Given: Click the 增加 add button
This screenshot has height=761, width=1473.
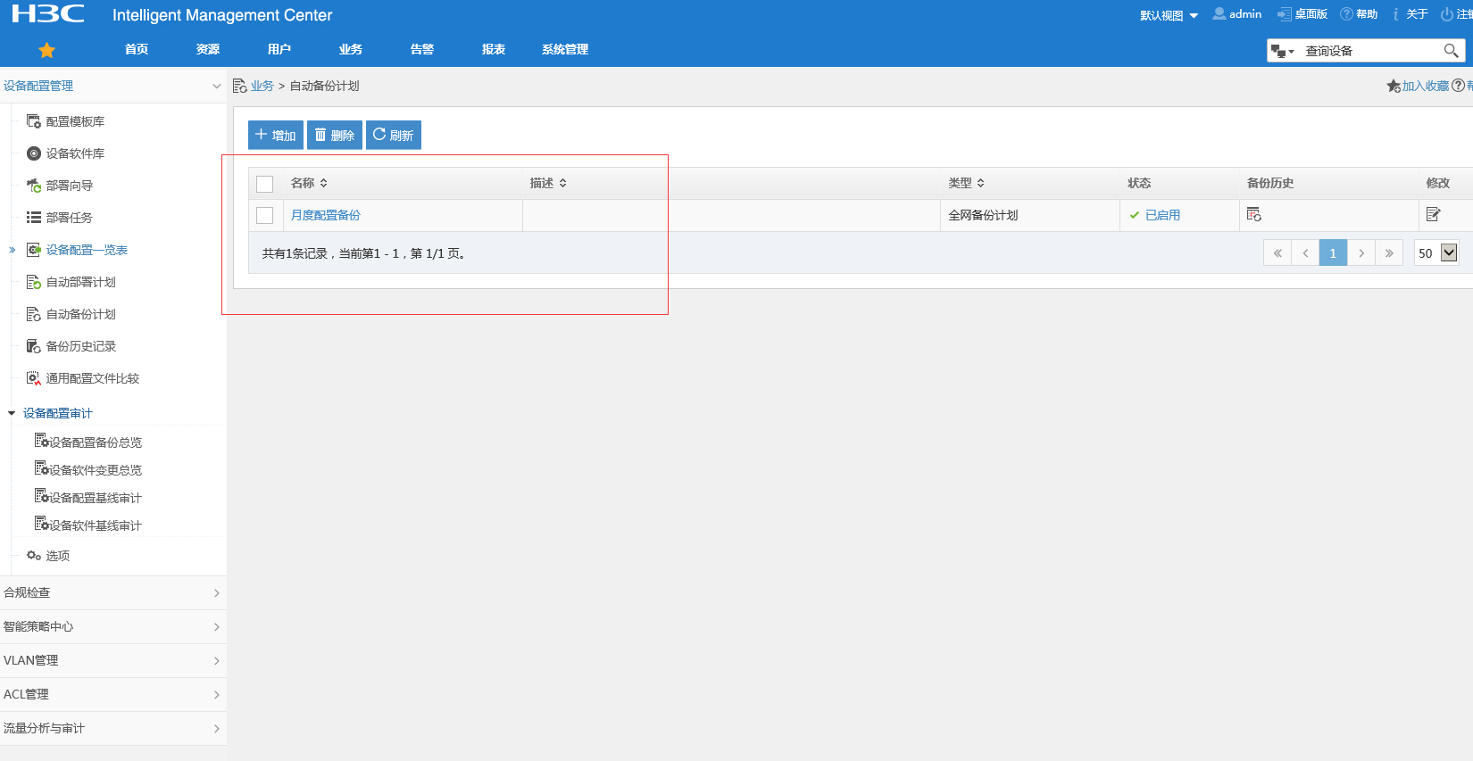Looking at the screenshot, I should coord(276,135).
